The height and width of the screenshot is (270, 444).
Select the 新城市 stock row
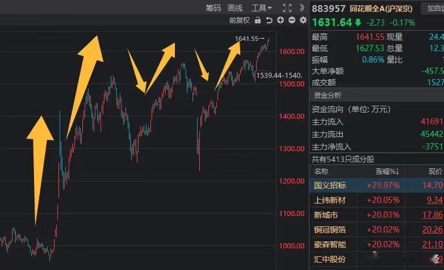(376, 215)
